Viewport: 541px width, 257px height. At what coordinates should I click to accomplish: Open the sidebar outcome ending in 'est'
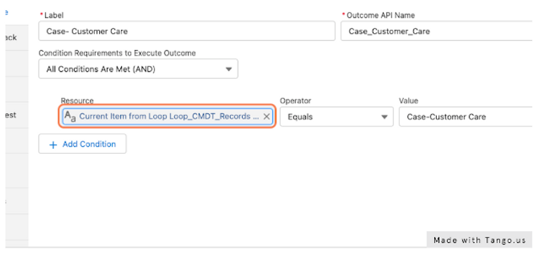(x=11, y=114)
